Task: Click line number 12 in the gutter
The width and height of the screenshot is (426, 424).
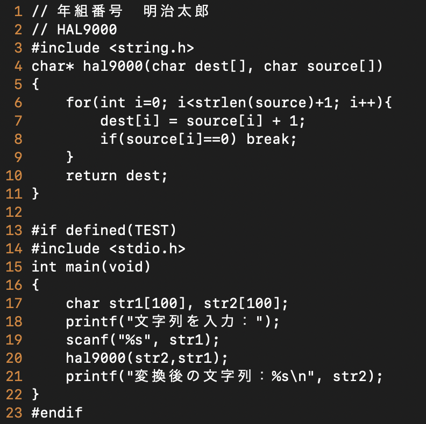Action: [x=14, y=212]
